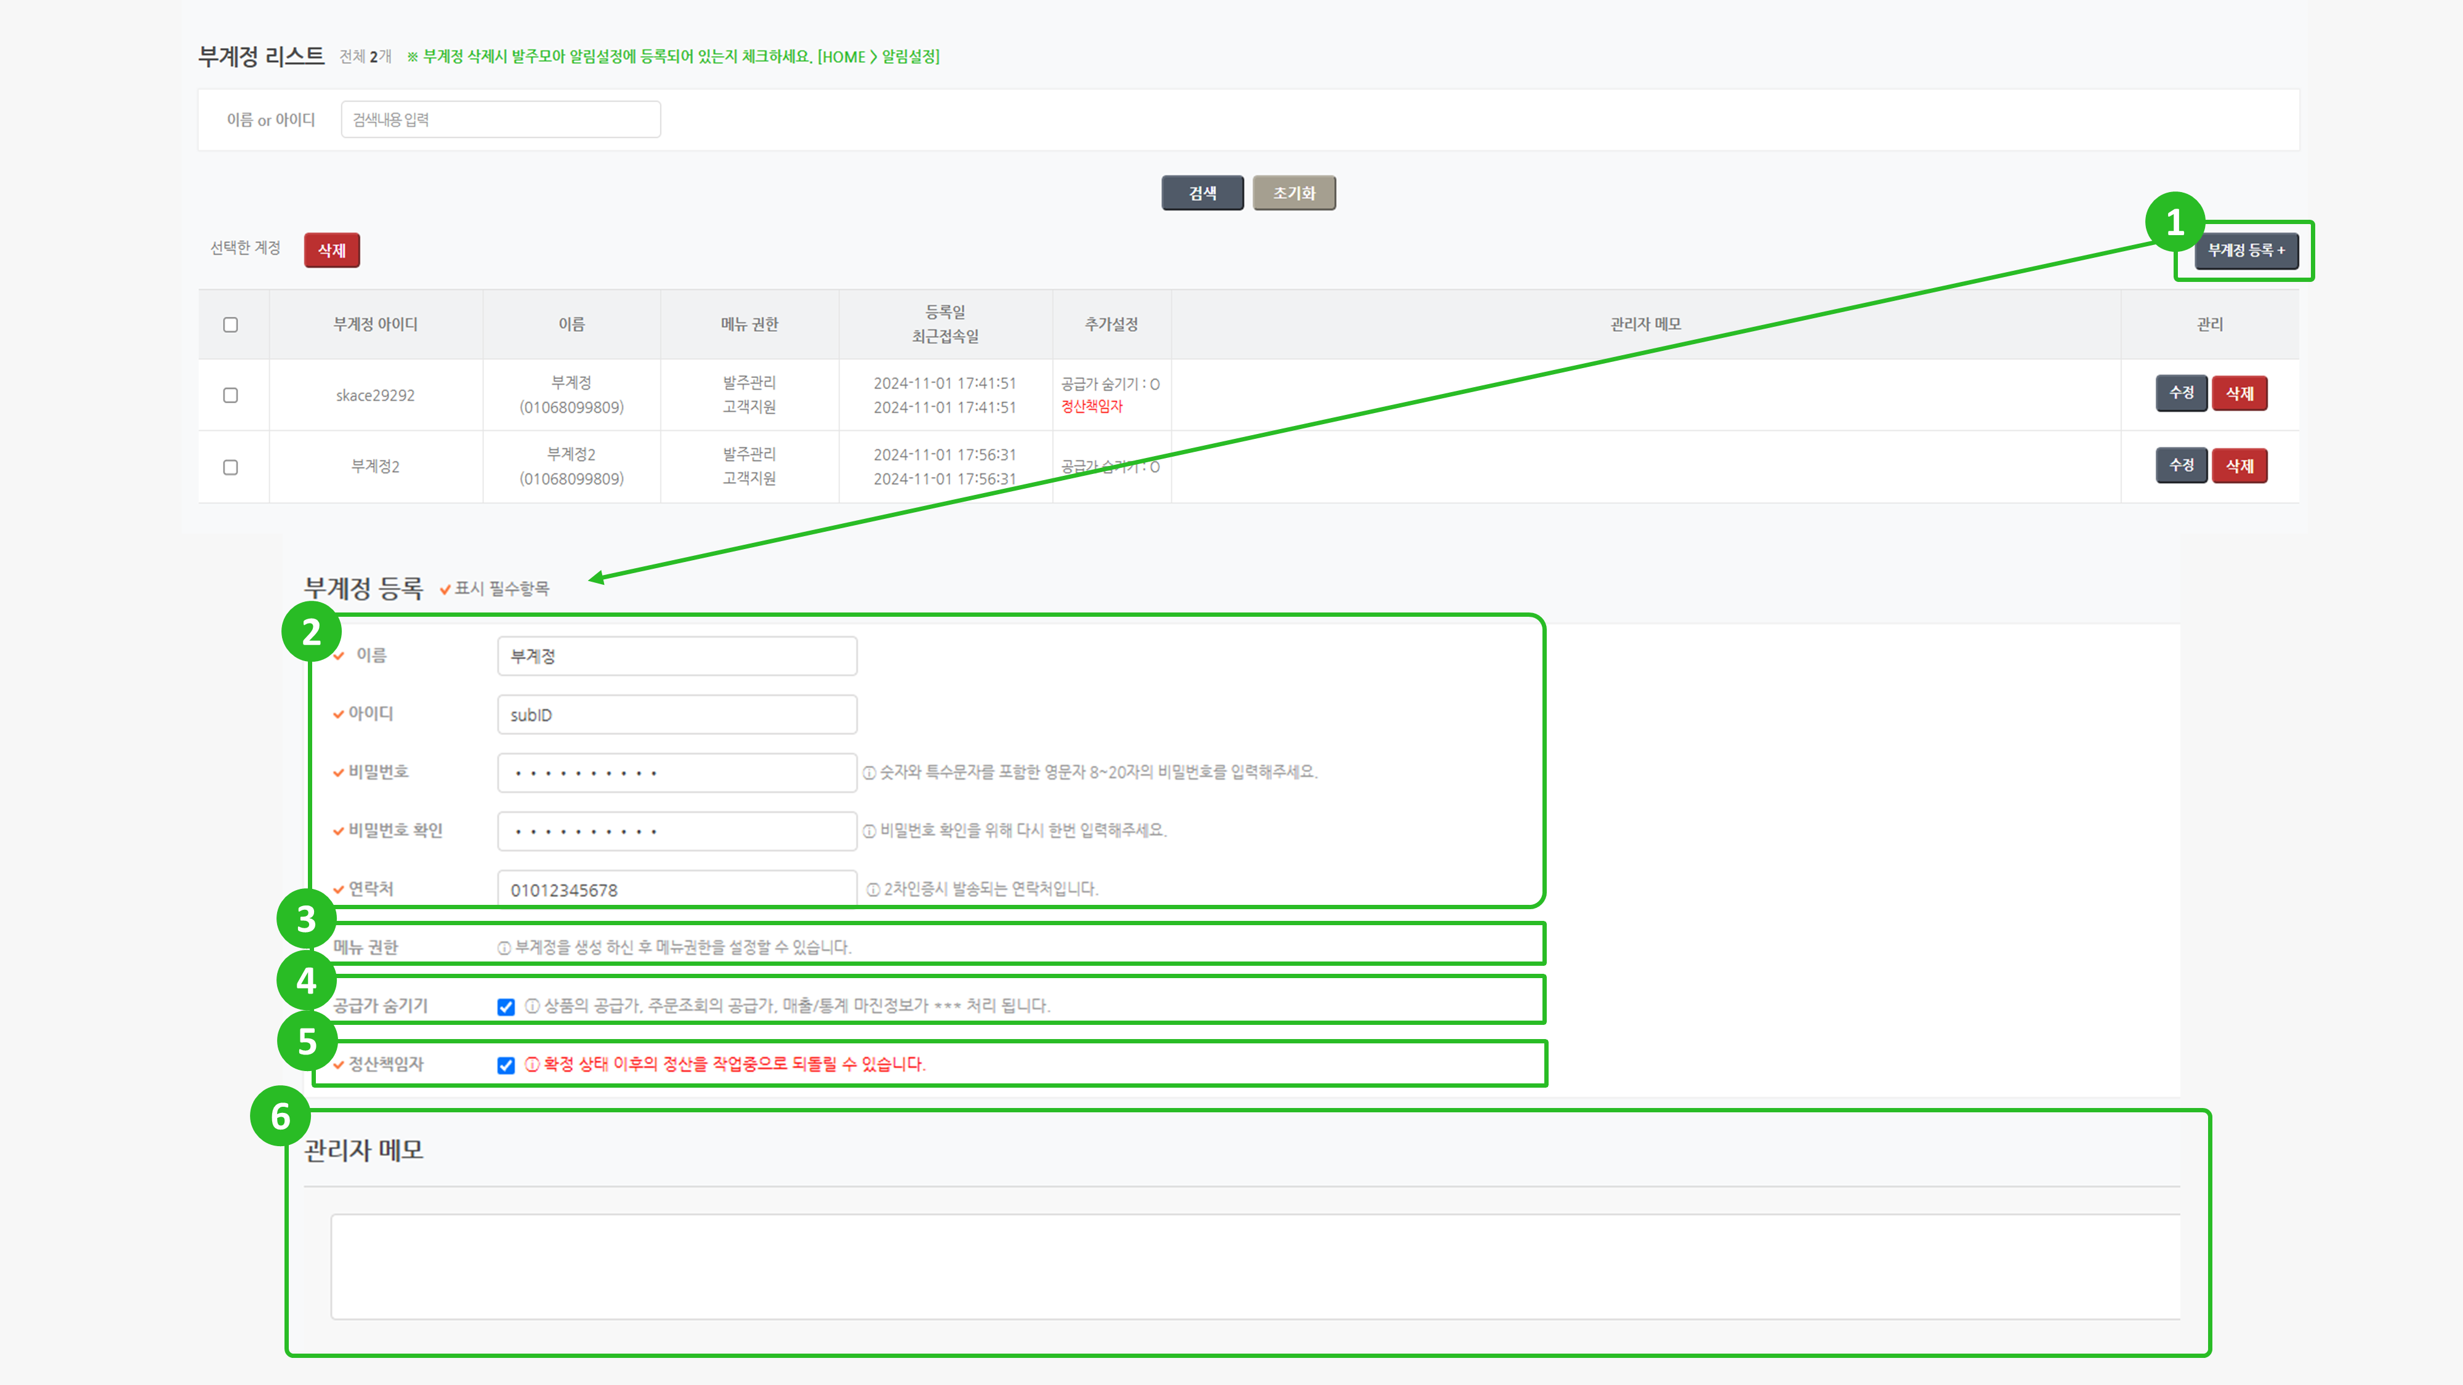Image resolution: width=2463 pixels, height=1385 pixels.
Task: Click the 이름 field containing 부계정
Action: point(677,657)
